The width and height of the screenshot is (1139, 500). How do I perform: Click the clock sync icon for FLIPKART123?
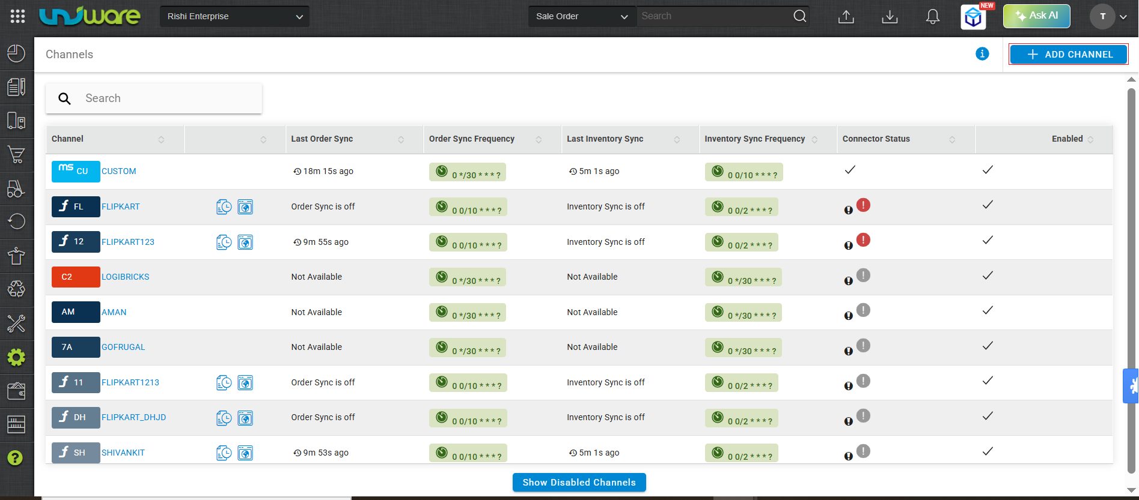point(224,242)
